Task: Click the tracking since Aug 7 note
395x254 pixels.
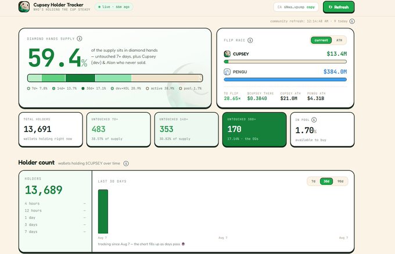Action: 141,244
